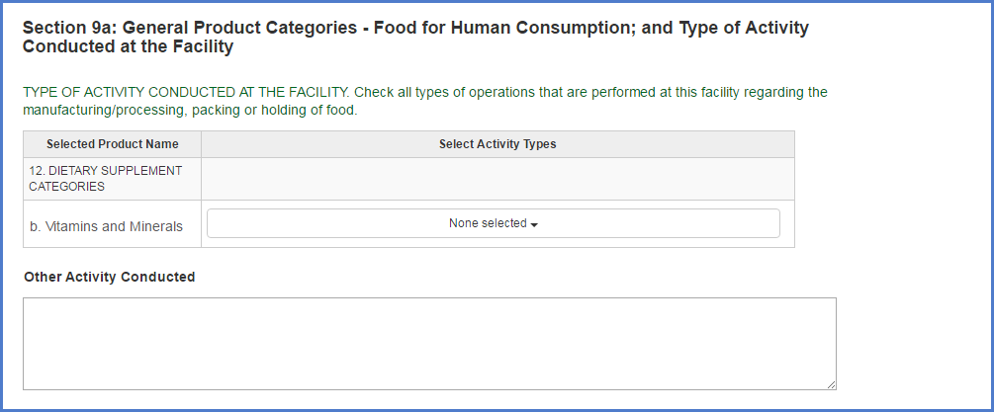The height and width of the screenshot is (412, 994).
Task: Click the b. Vitamins and Minerals cell
Action: point(106,226)
